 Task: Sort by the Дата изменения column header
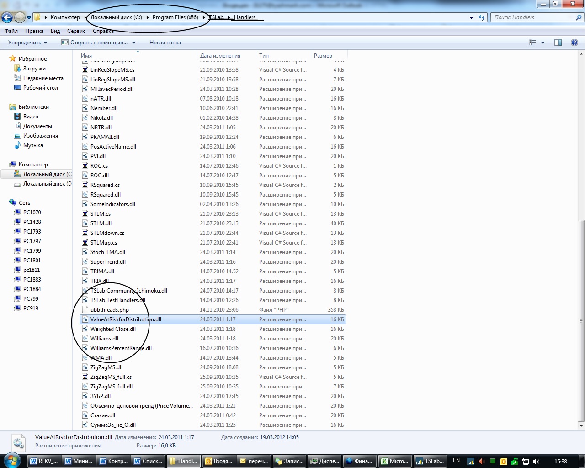click(220, 56)
